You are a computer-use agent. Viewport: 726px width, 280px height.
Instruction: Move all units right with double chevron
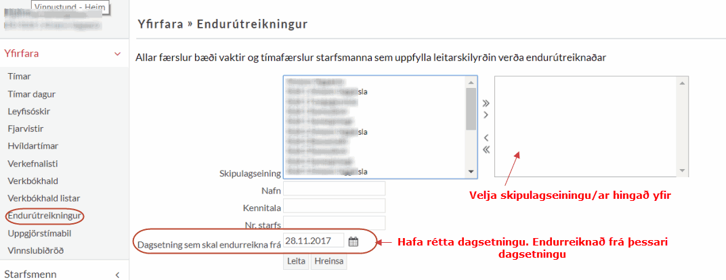(x=486, y=103)
